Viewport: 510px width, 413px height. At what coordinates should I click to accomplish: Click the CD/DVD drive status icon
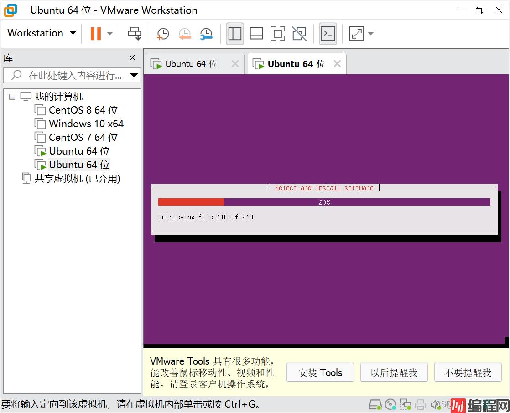point(390,404)
